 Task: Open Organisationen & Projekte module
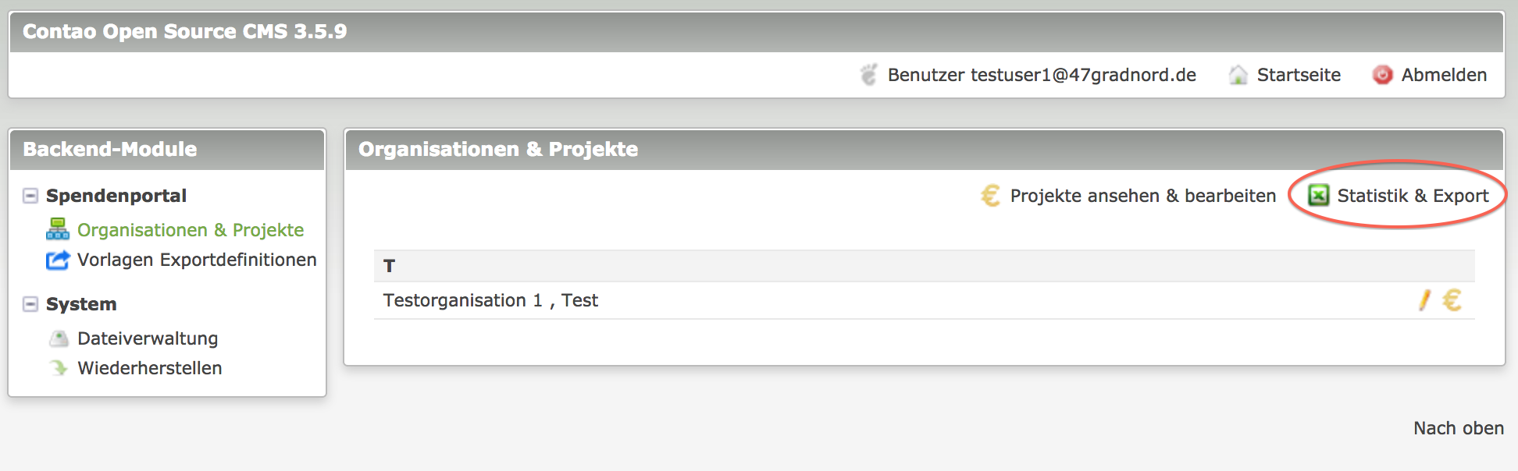pos(191,230)
